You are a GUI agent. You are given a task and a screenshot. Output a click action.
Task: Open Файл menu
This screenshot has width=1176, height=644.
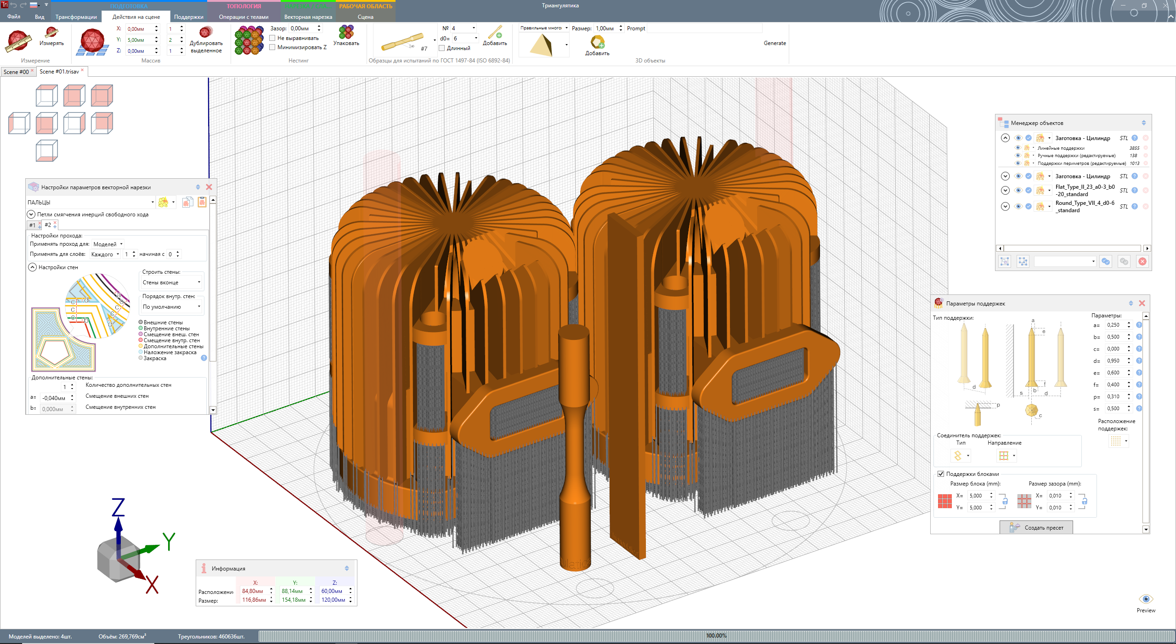[x=14, y=17]
